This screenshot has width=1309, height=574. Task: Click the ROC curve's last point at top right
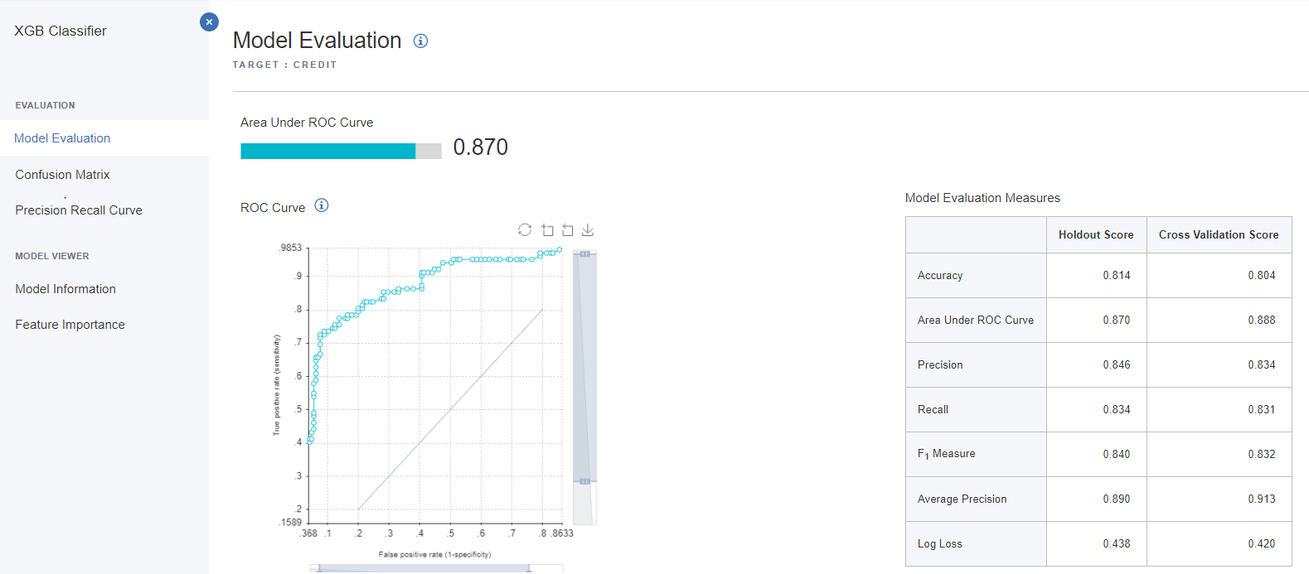coord(560,249)
